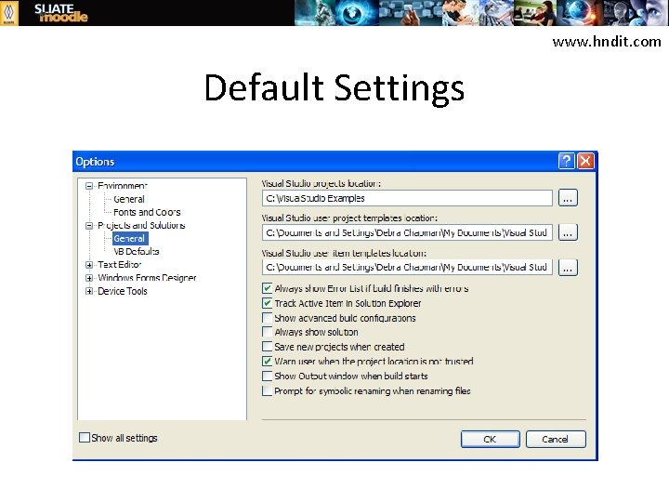Screen dimensions: 669x502
Task: Click the OK button
Action: pos(491,439)
